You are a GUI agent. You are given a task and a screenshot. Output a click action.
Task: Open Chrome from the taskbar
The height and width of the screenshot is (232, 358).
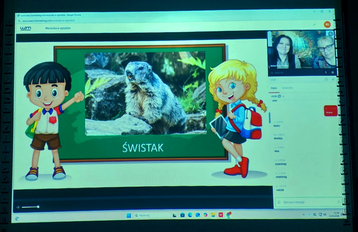tap(229, 215)
